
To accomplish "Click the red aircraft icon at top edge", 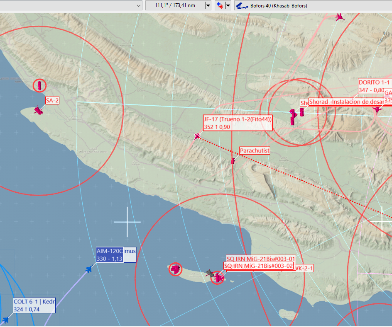I will tap(340, 17).
